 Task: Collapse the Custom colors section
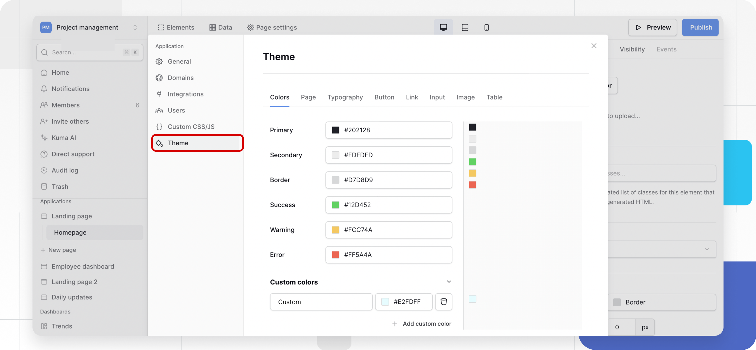coord(449,282)
